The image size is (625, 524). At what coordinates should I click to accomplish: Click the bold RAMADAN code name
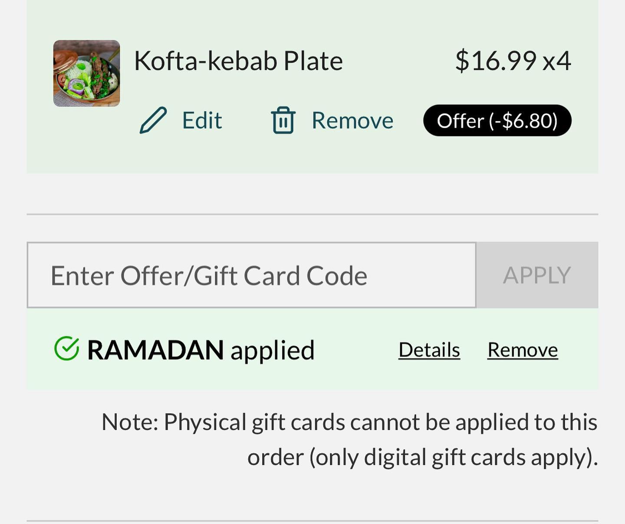pos(155,350)
